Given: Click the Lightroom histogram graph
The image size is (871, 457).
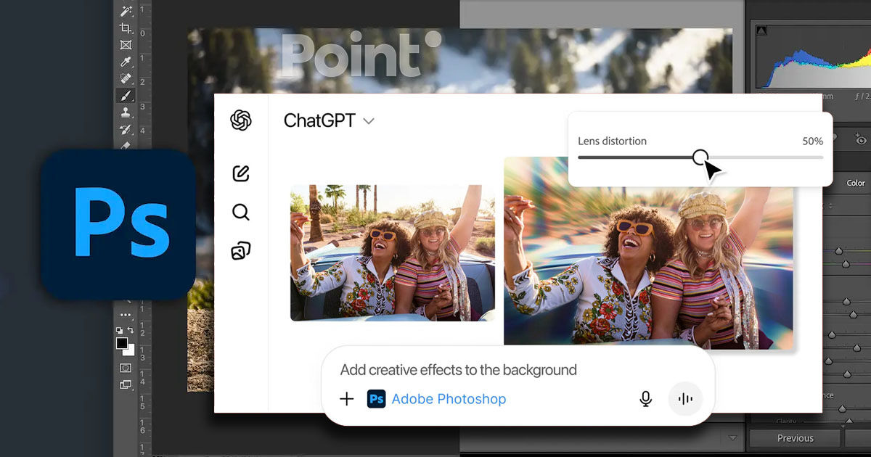Looking at the screenshot, I should (813, 58).
